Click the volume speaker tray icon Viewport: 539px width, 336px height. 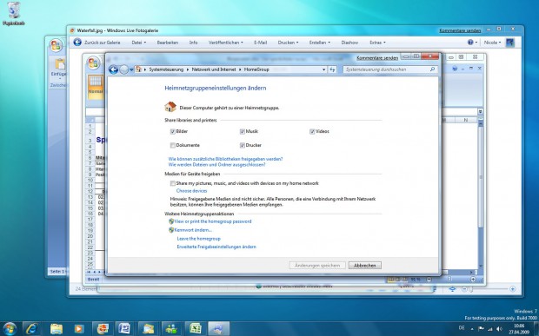point(499,329)
